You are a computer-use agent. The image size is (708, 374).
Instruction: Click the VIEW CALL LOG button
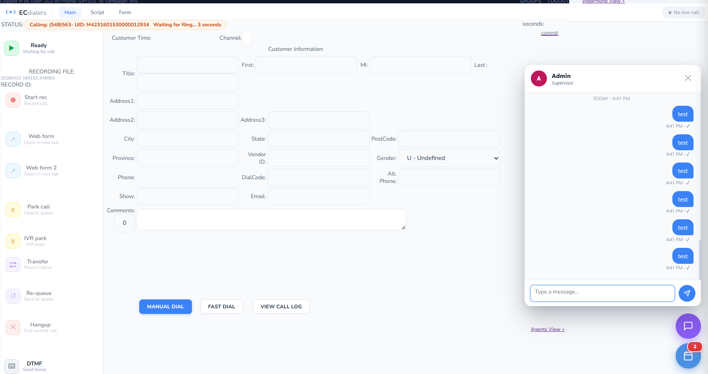pos(281,306)
